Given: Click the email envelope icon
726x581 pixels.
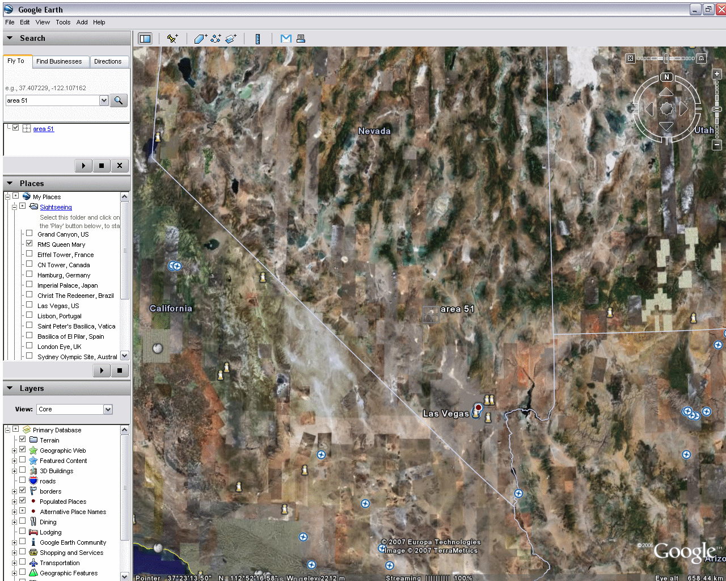Looking at the screenshot, I should click(286, 39).
